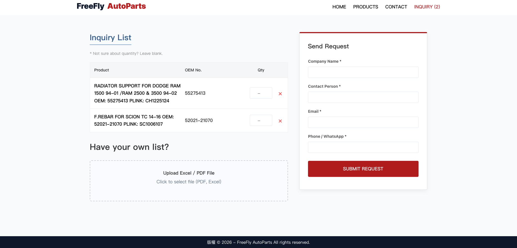Screen dimensions: 517x248
Task: Click the F.REBAR for Scion TC product name
Action: [x=134, y=120]
